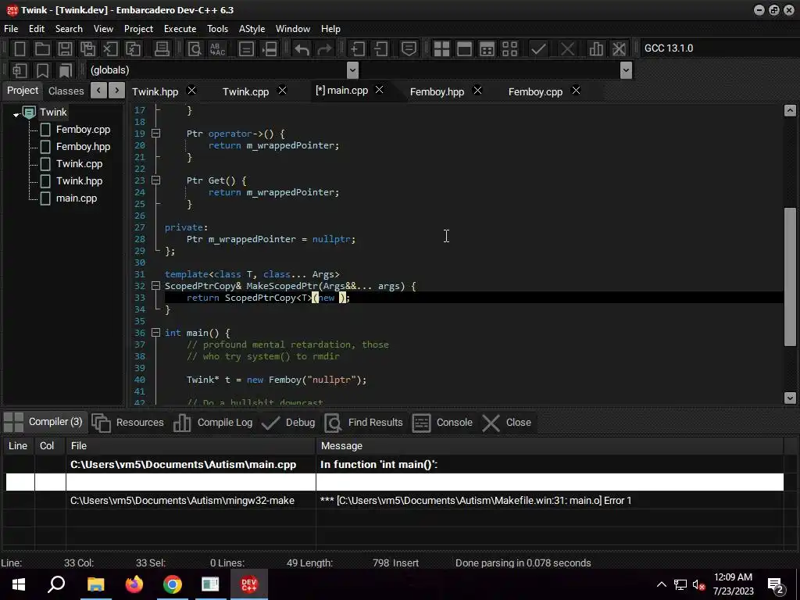Screen dimensions: 800x600
Task: Open the empty members dropdown on the right
Action: pos(626,70)
